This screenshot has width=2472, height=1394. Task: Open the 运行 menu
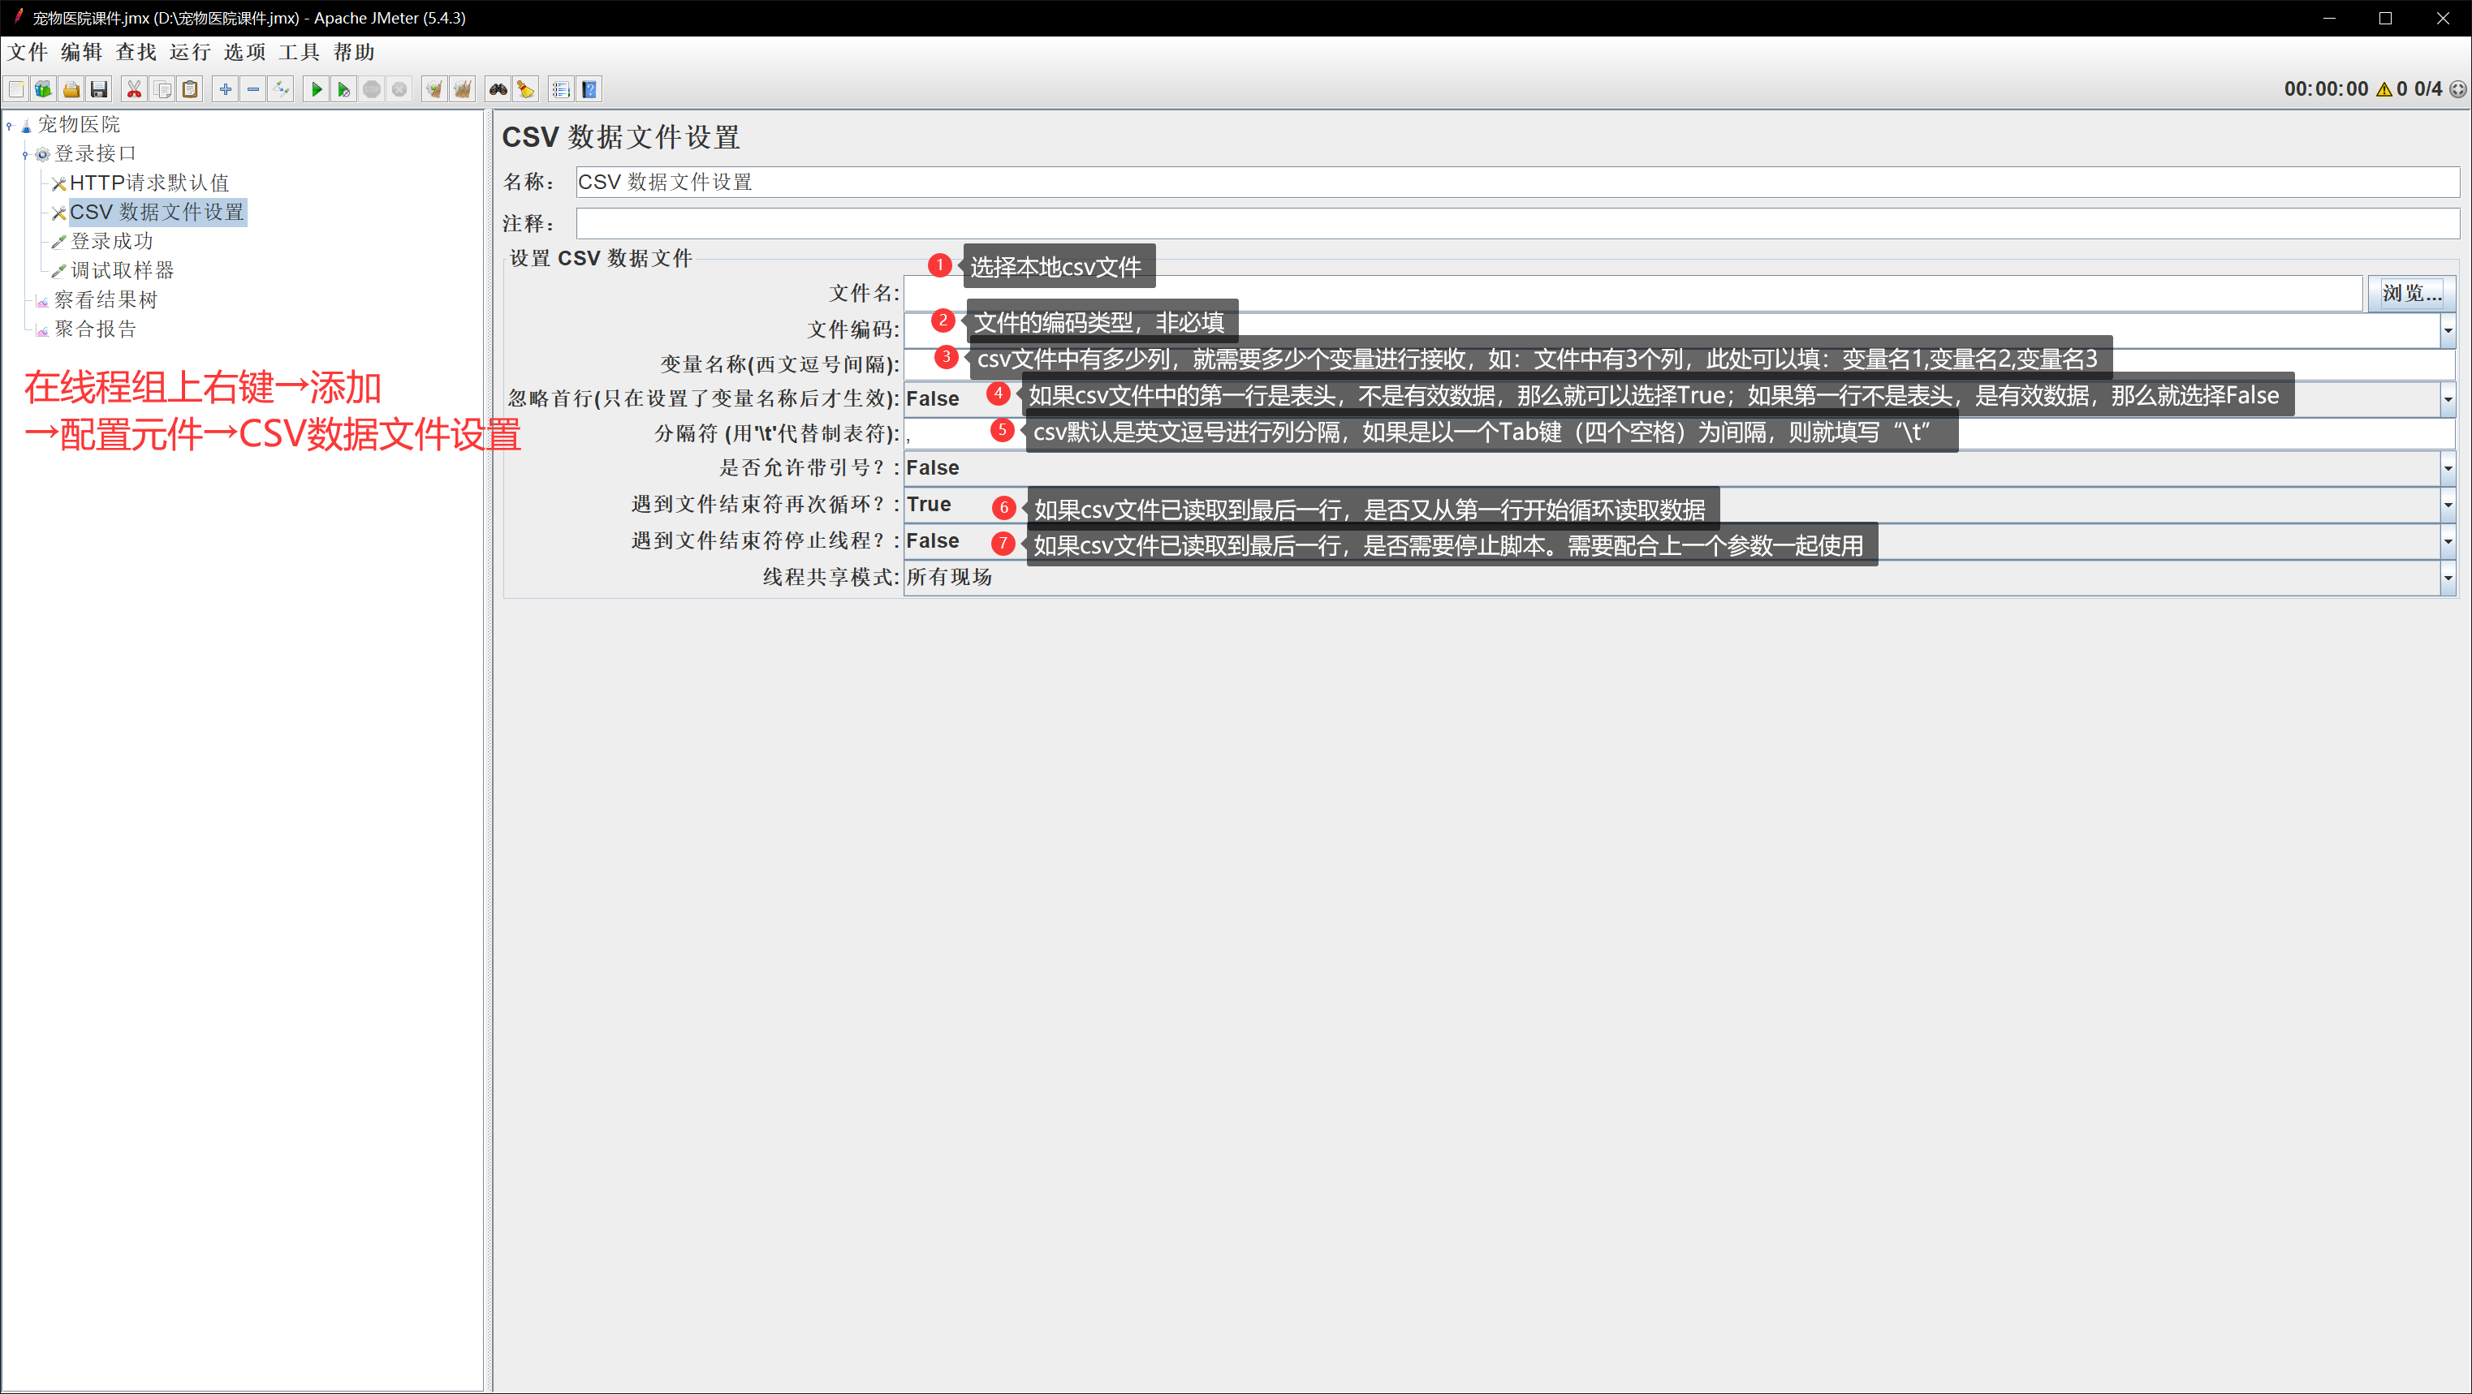click(x=189, y=52)
